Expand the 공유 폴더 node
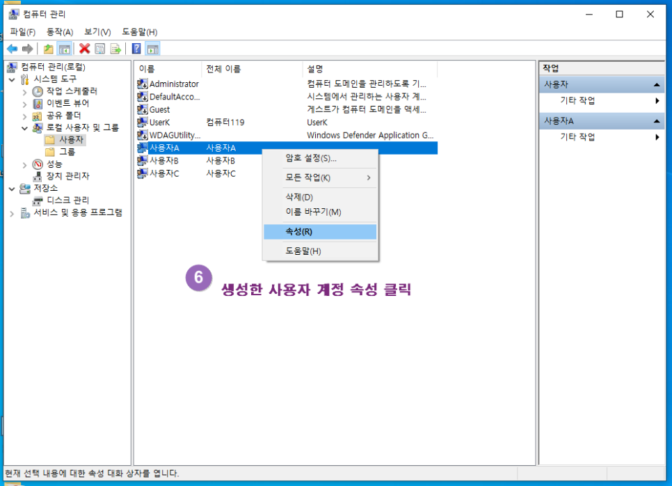Image resolution: width=672 pixels, height=486 pixels. pyautogui.click(x=24, y=116)
